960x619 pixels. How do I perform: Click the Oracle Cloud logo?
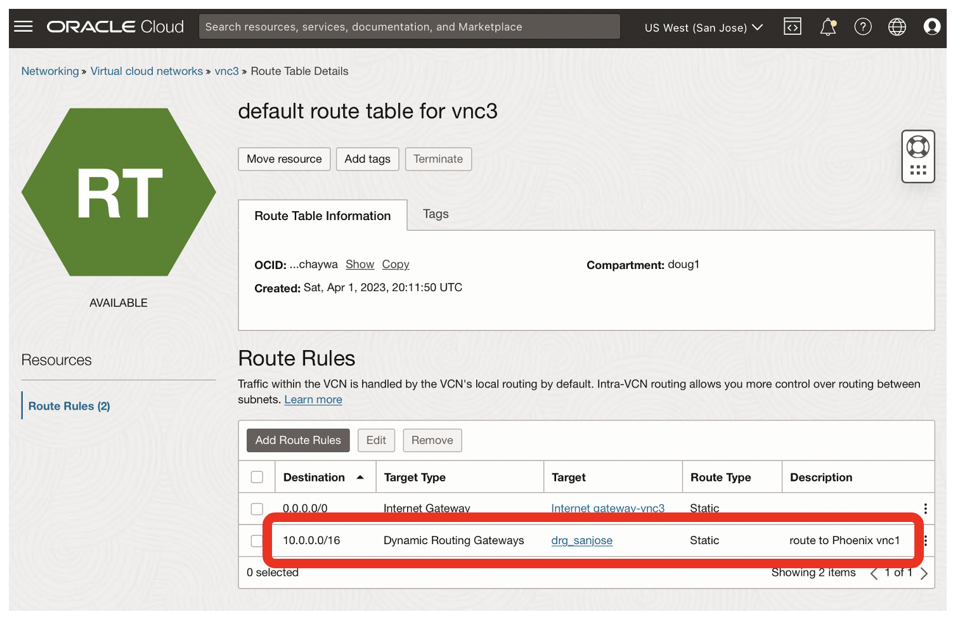(114, 26)
